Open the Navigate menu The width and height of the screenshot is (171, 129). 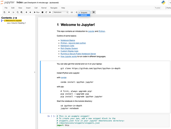[x=54, y=8]
